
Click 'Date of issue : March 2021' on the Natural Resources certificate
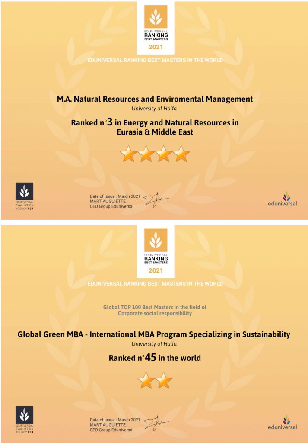pos(115,196)
